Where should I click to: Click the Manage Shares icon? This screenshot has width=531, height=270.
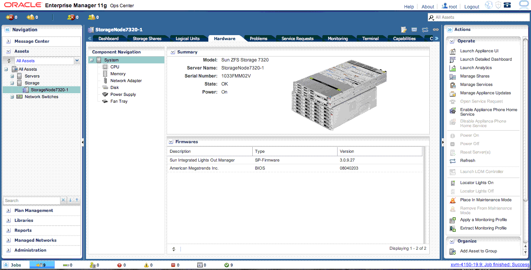pos(453,76)
